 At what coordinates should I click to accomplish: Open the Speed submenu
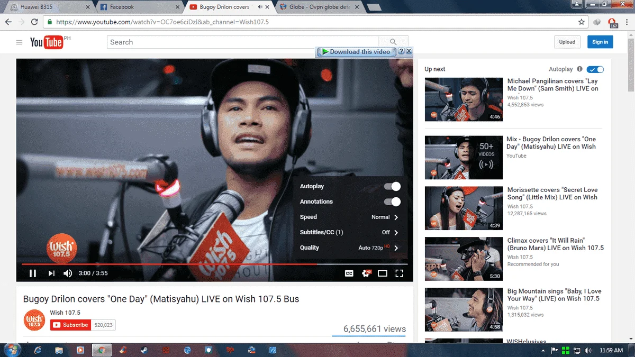[x=350, y=217]
